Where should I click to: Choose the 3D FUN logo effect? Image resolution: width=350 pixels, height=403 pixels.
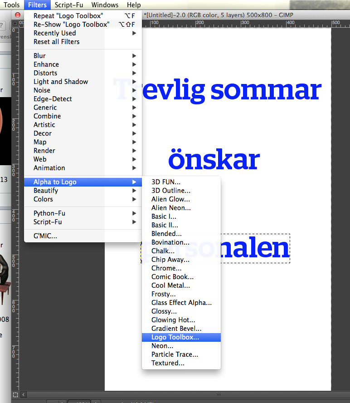point(181,182)
